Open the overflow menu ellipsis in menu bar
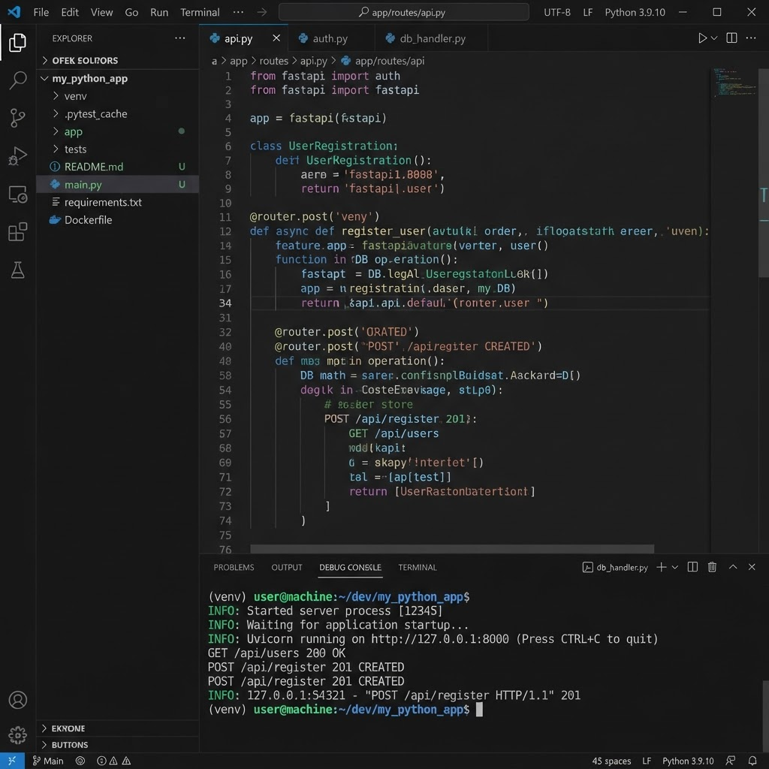The height and width of the screenshot is (769, 769). [238, 12]
